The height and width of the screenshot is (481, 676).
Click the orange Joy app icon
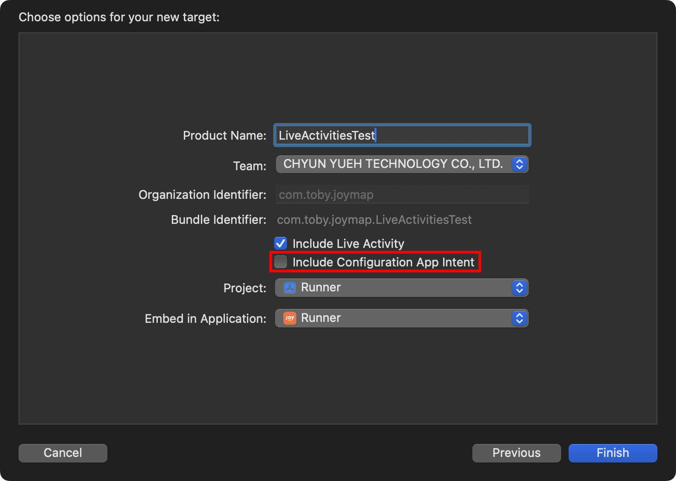tap(290, 318)
